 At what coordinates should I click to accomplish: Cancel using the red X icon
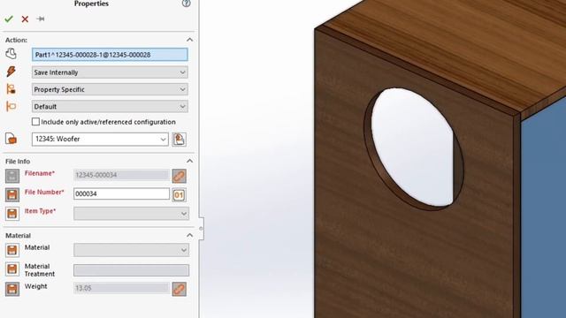[x=25, y=19]
